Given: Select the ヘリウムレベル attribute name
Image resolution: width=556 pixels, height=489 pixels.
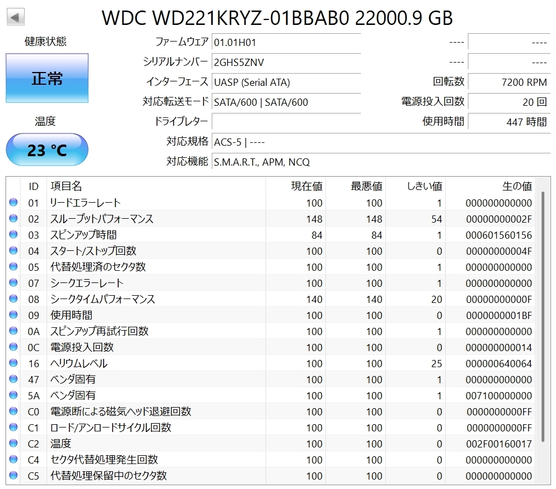Looking at the screenshot, I should [79, 363].
